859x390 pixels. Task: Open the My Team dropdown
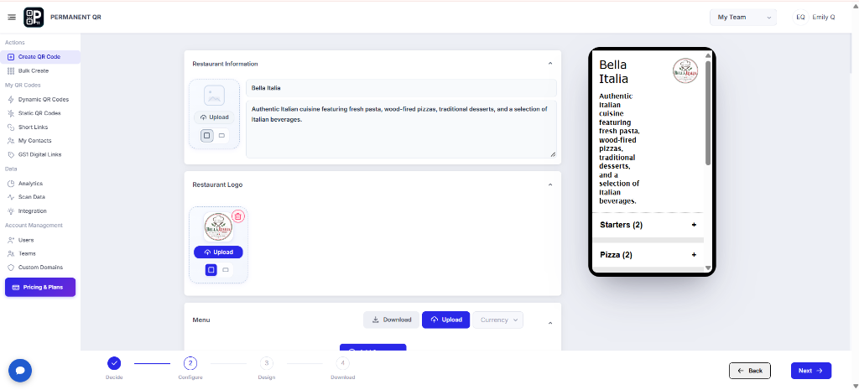pos(743,17)
